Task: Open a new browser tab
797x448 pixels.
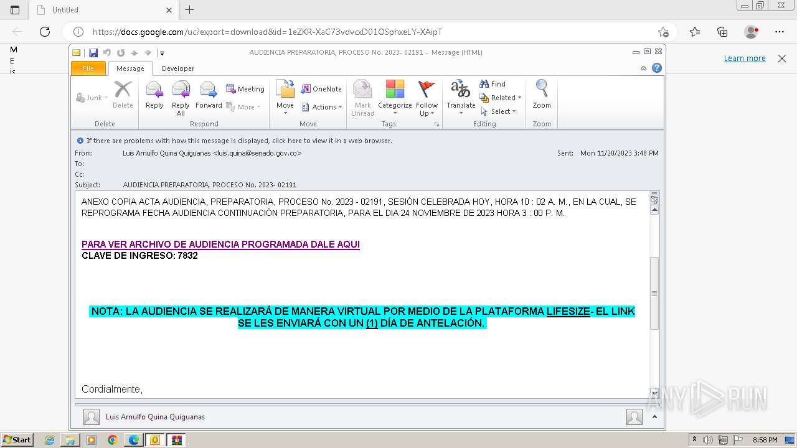Action: (190, 10)
